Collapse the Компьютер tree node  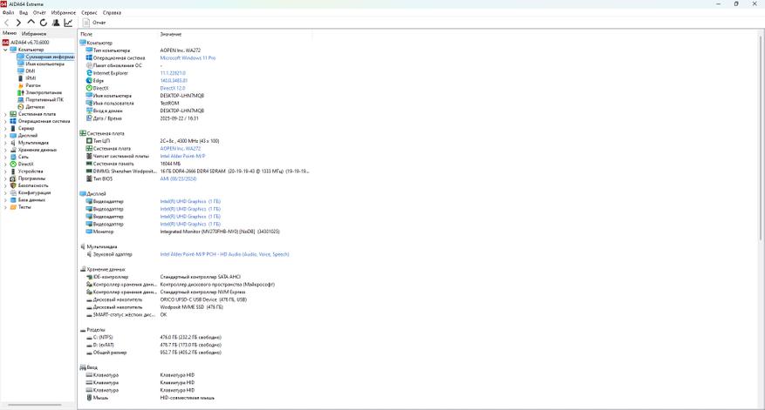5,50
